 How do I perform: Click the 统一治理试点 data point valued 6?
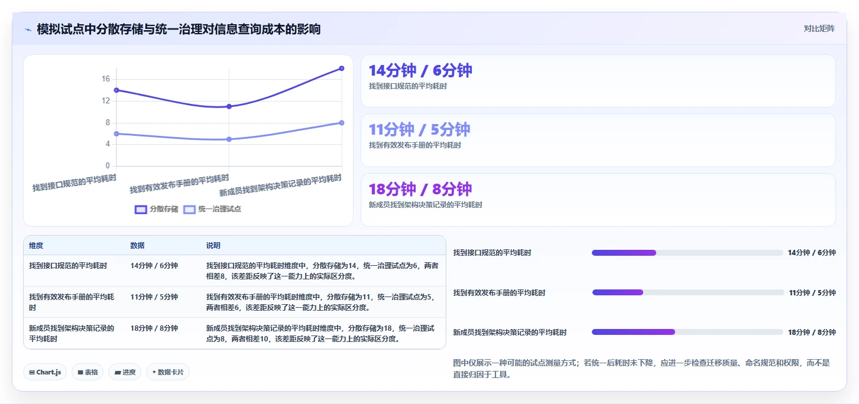coord(116,133)
